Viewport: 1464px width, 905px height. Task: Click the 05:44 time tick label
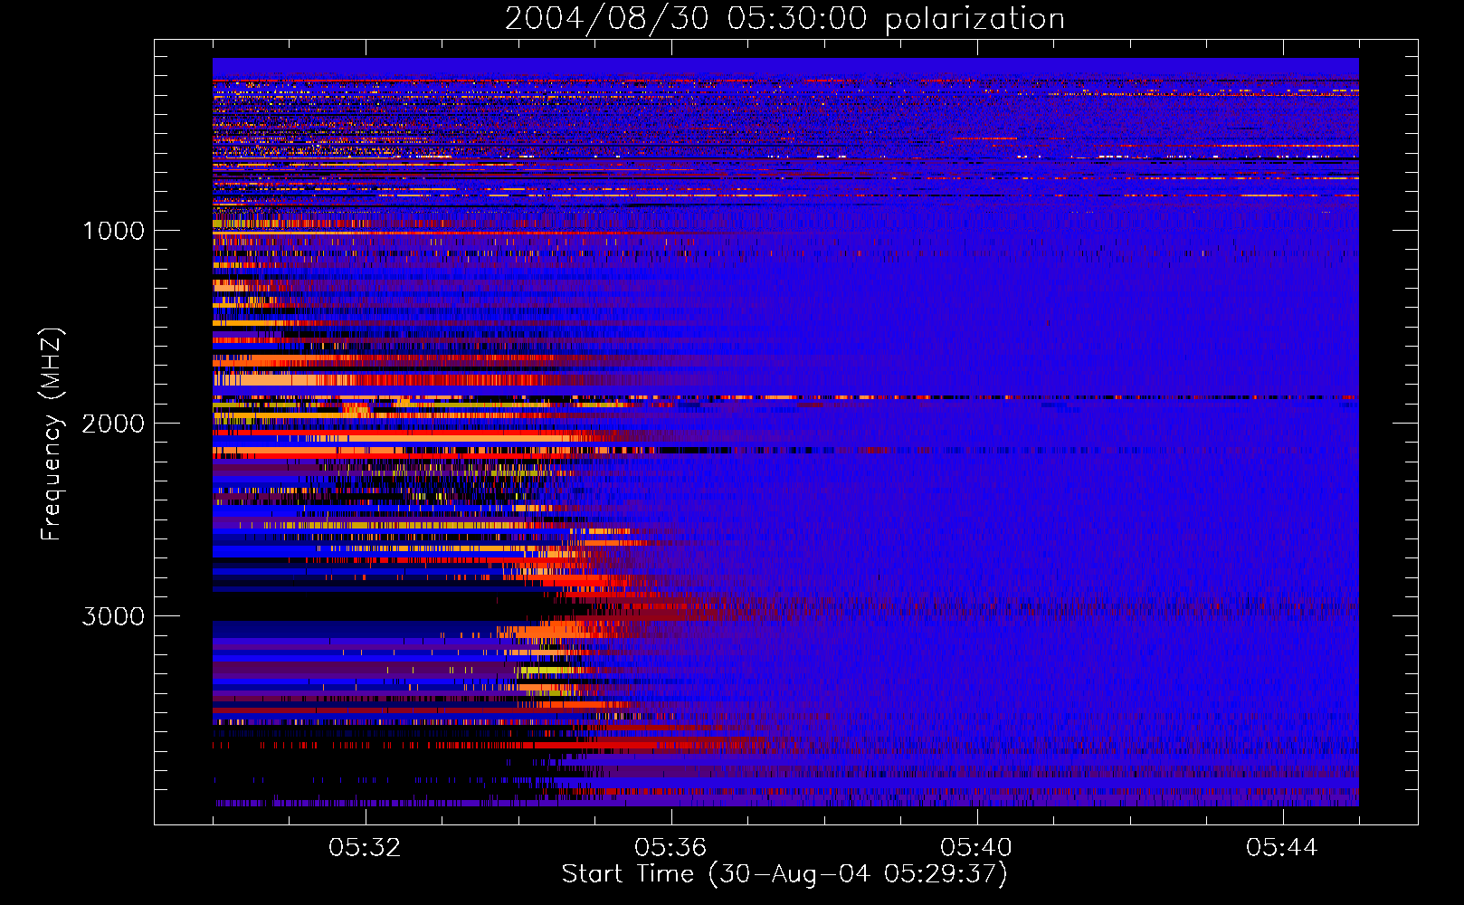1283,848
